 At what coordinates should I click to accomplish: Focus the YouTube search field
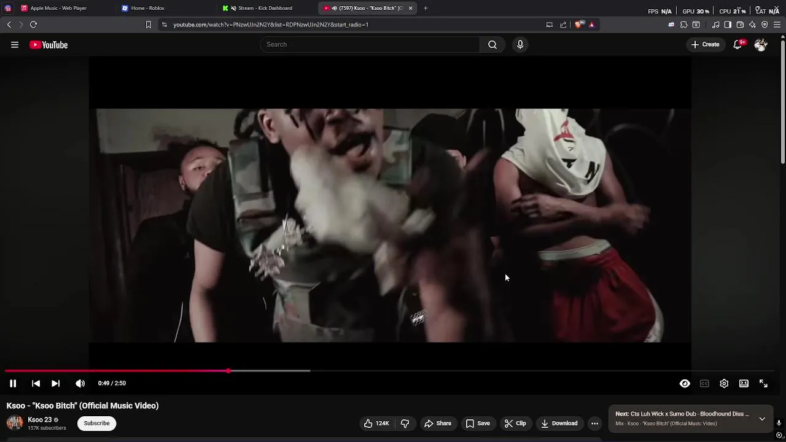pos(370,44)
